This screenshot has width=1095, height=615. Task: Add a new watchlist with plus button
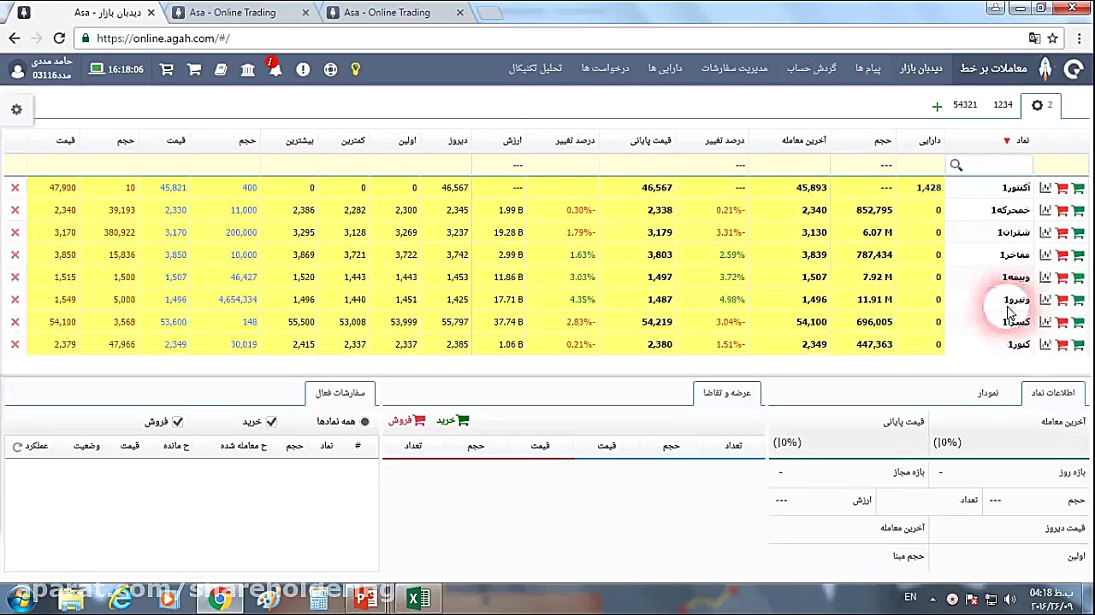point(937,107)
